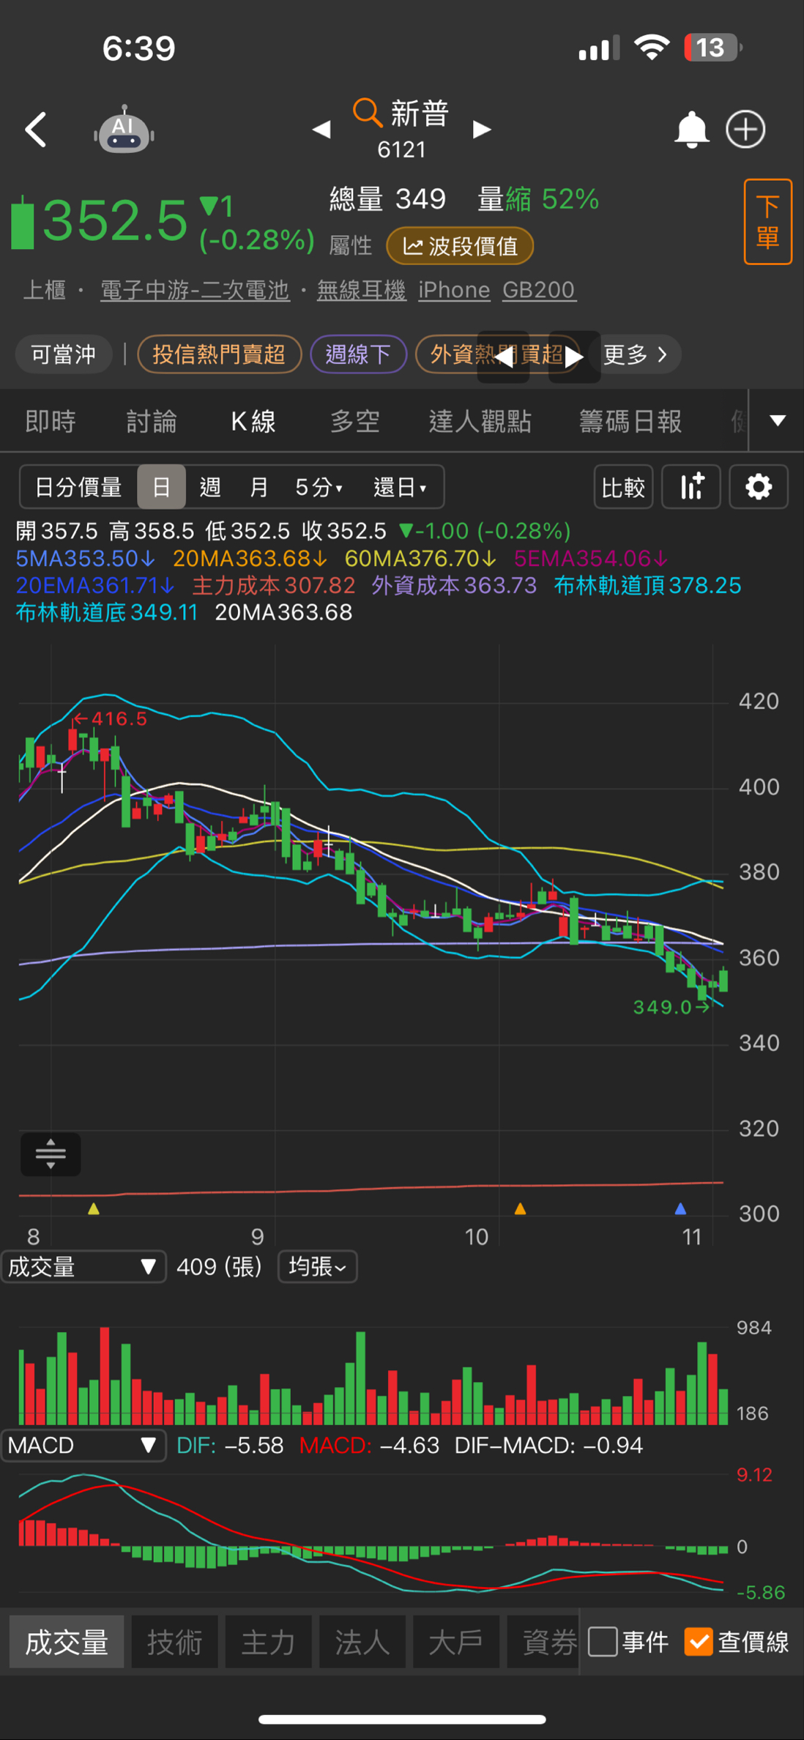Expand the 5分 minute interval dropdown
This screenshot has height=1740, width=804.
click(x=319, y=487)
